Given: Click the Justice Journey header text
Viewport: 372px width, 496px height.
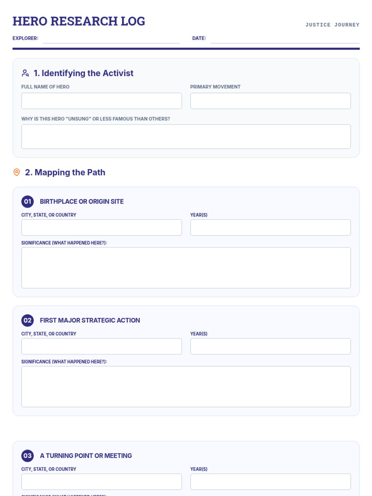Looking at the screenshot, I should click(x=332, y=25).
